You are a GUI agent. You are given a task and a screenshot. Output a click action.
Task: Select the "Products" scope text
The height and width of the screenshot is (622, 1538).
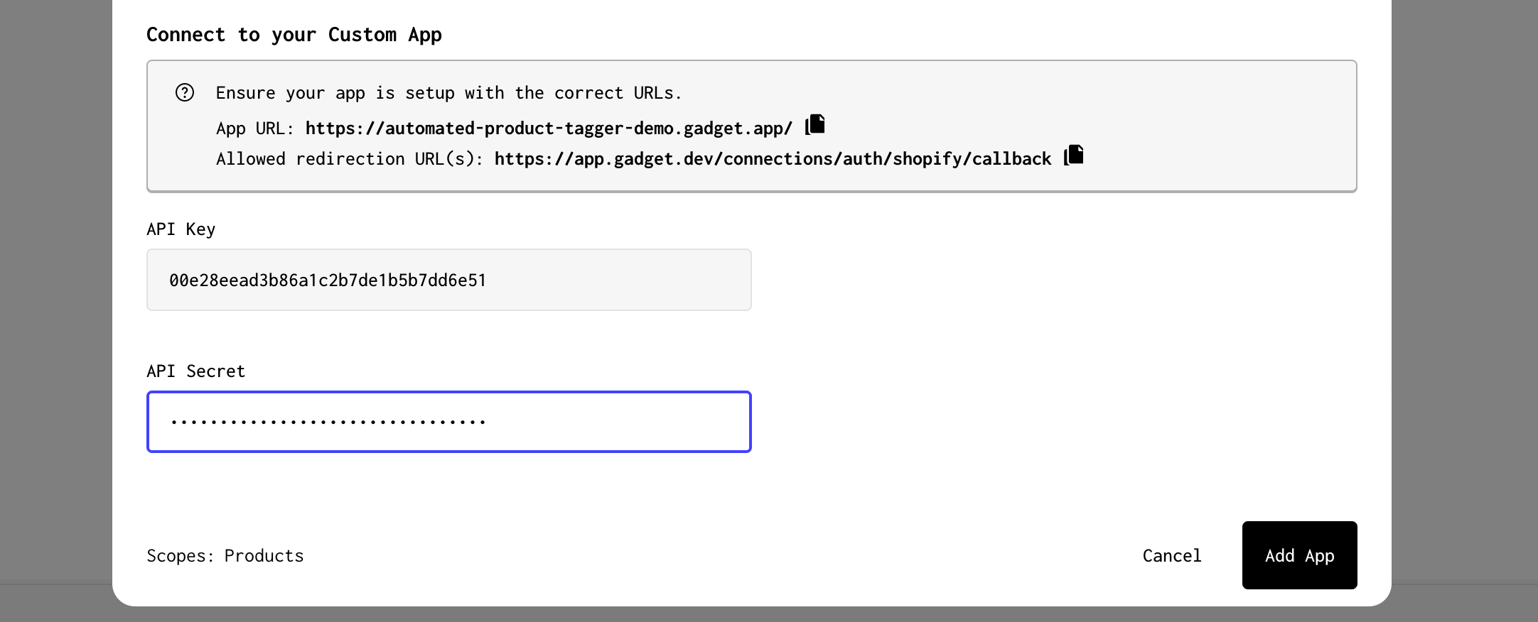264,556
